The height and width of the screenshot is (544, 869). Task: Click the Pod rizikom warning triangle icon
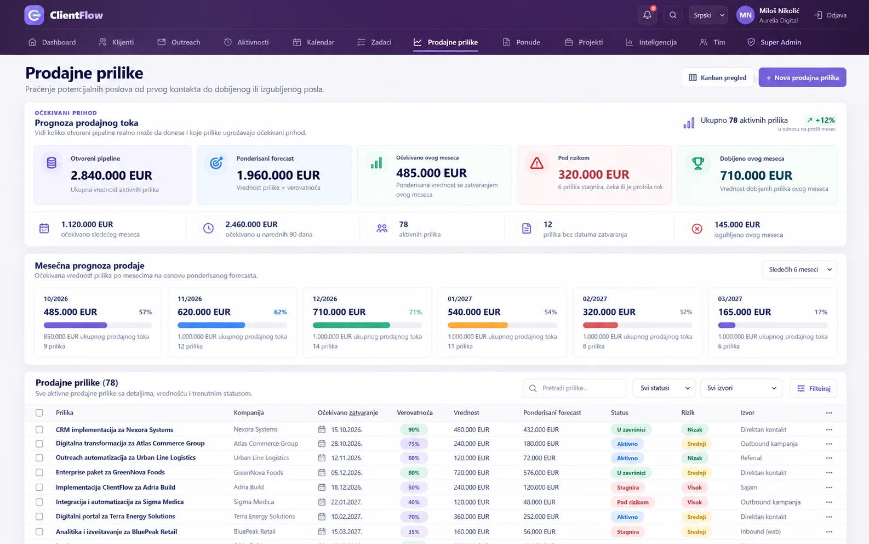pos(537,163)
